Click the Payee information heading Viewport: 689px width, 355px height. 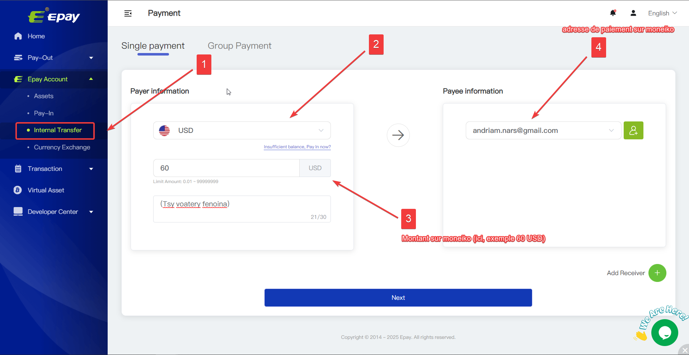tap(473, 91)
